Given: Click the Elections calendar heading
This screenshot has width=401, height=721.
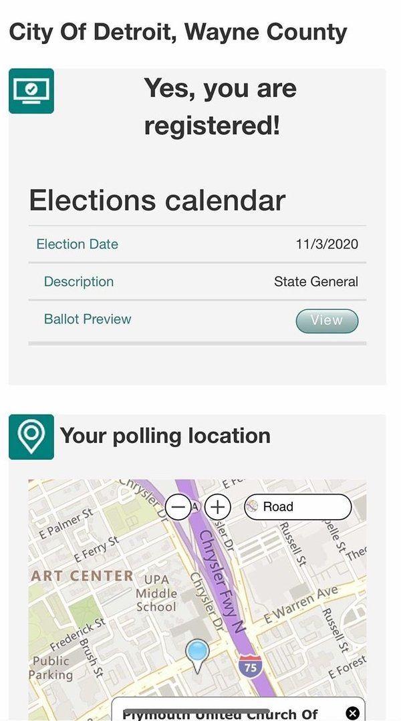Looking at the screenshot, I should (157, 200).
